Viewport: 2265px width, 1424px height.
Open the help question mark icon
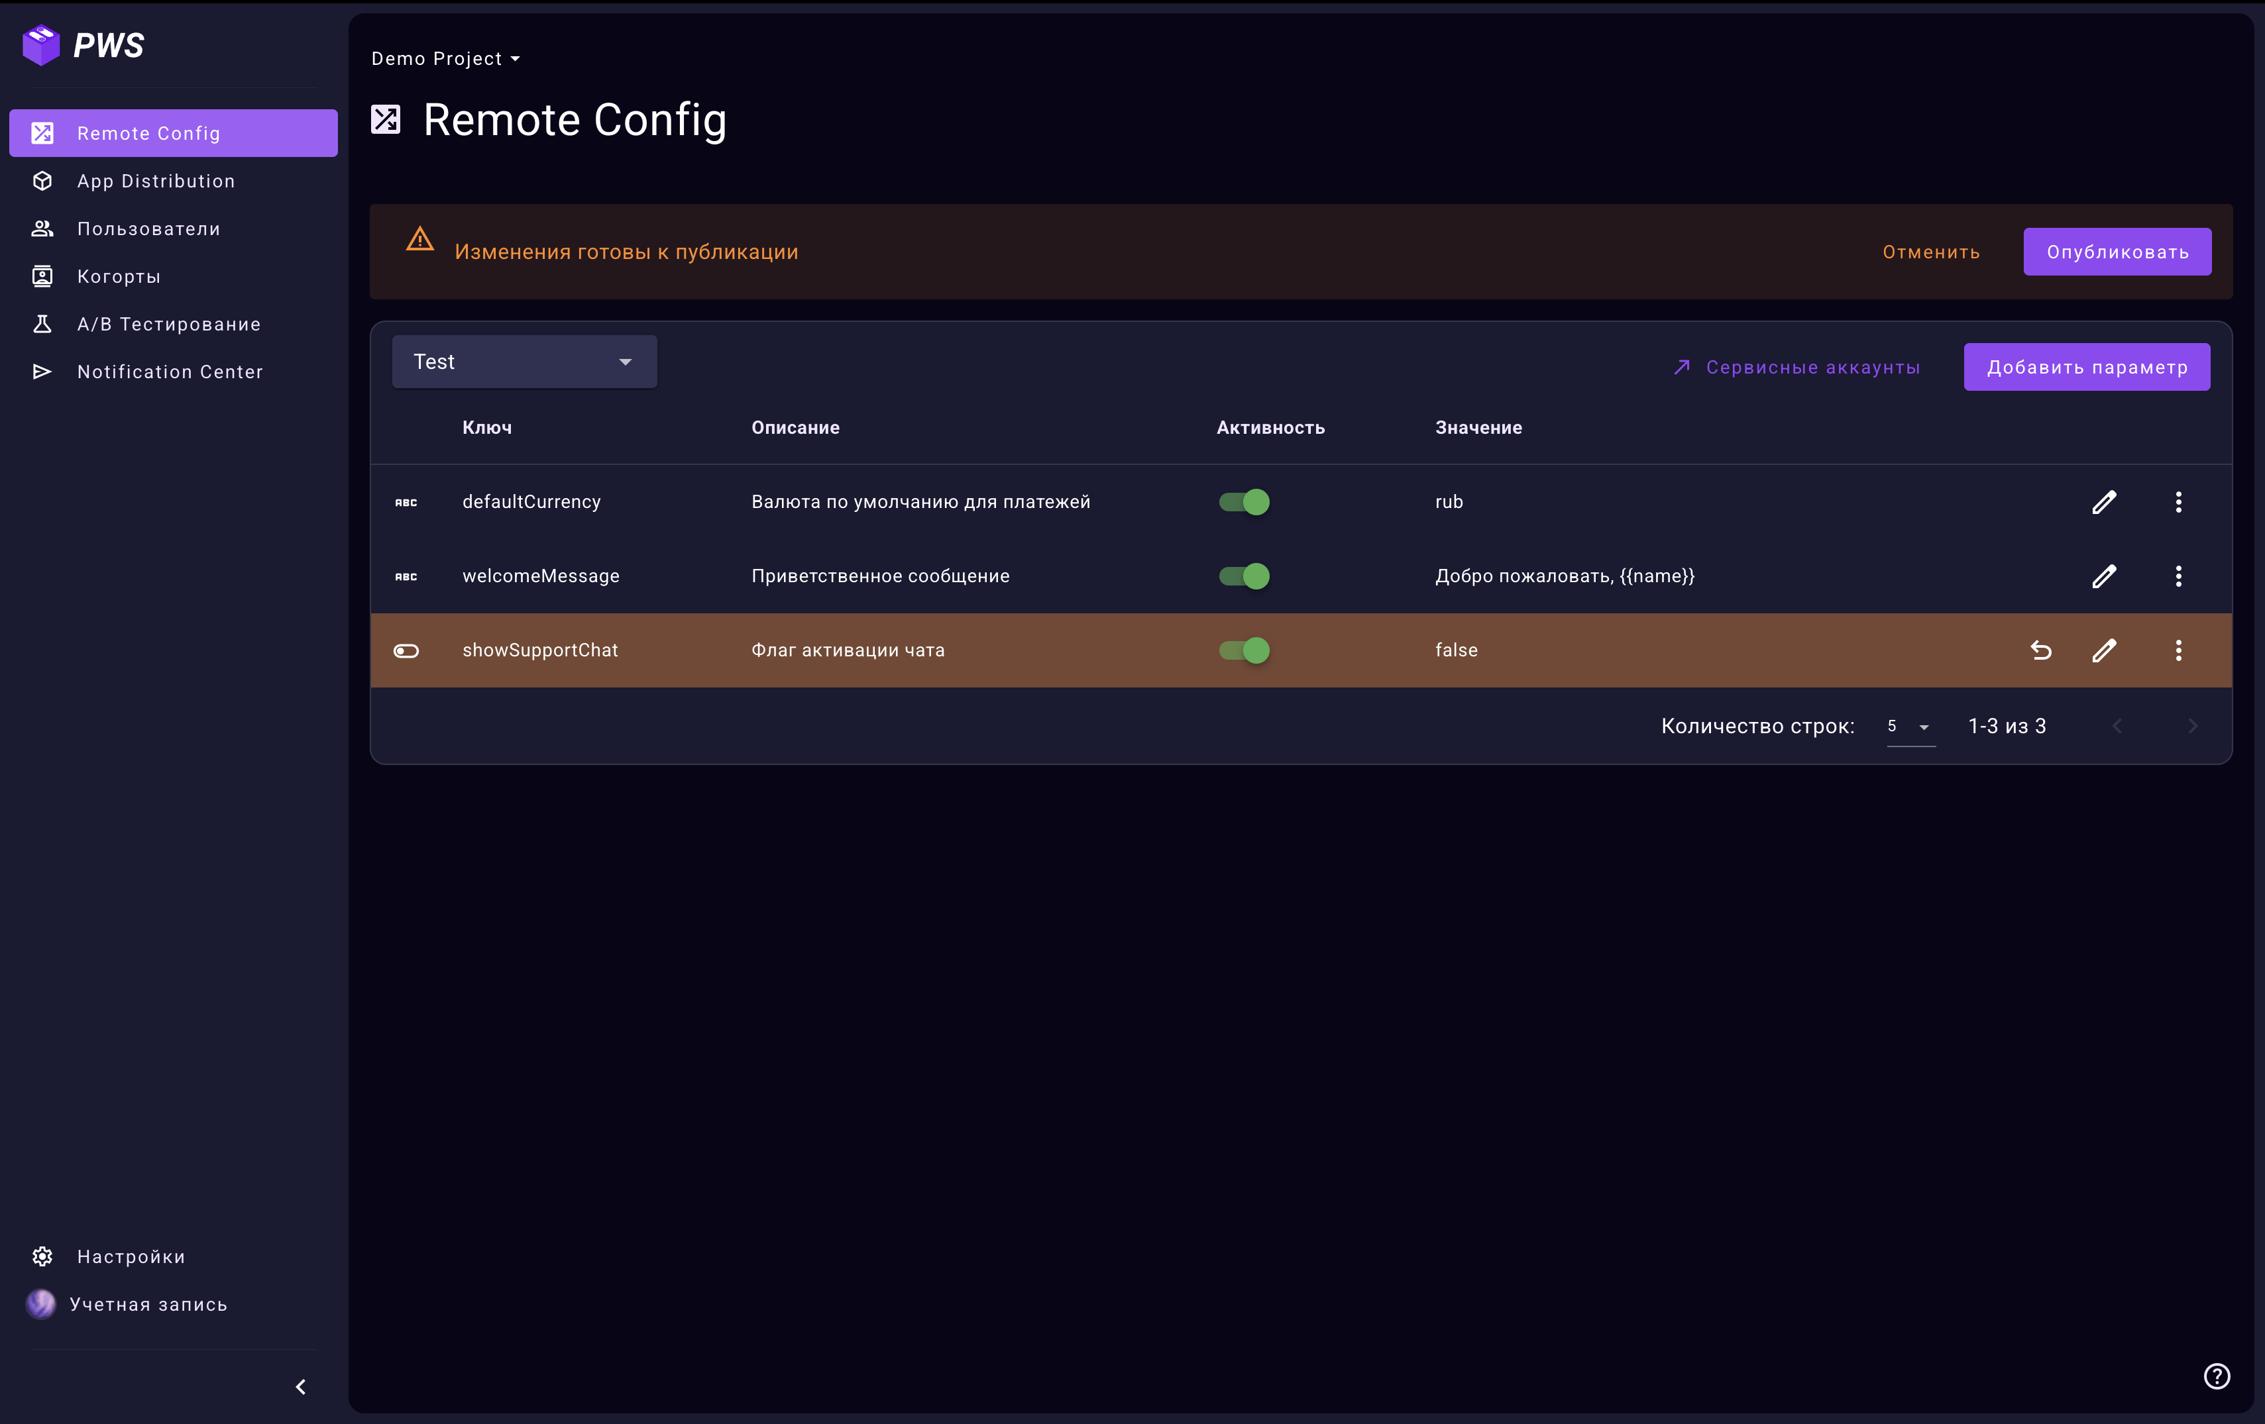click(2217, 1376)
